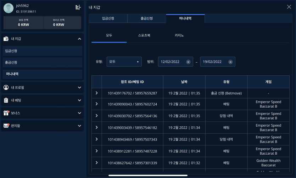Click the Golden Wealth Baccarat cell
Viewport: 296px width, 178px height.
tap(268, 163)
